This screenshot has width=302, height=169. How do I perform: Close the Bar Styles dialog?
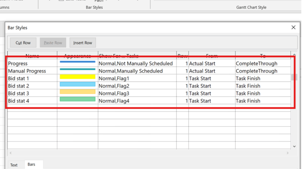[293, 28]
